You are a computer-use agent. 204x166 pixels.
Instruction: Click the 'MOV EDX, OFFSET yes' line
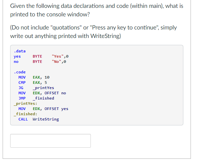click(43, 109)
